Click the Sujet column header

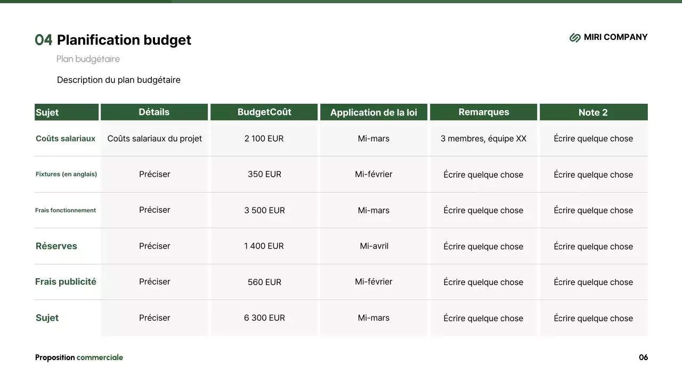point(47,112)
